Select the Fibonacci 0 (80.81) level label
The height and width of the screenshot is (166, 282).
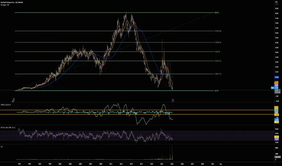(217, 13)
